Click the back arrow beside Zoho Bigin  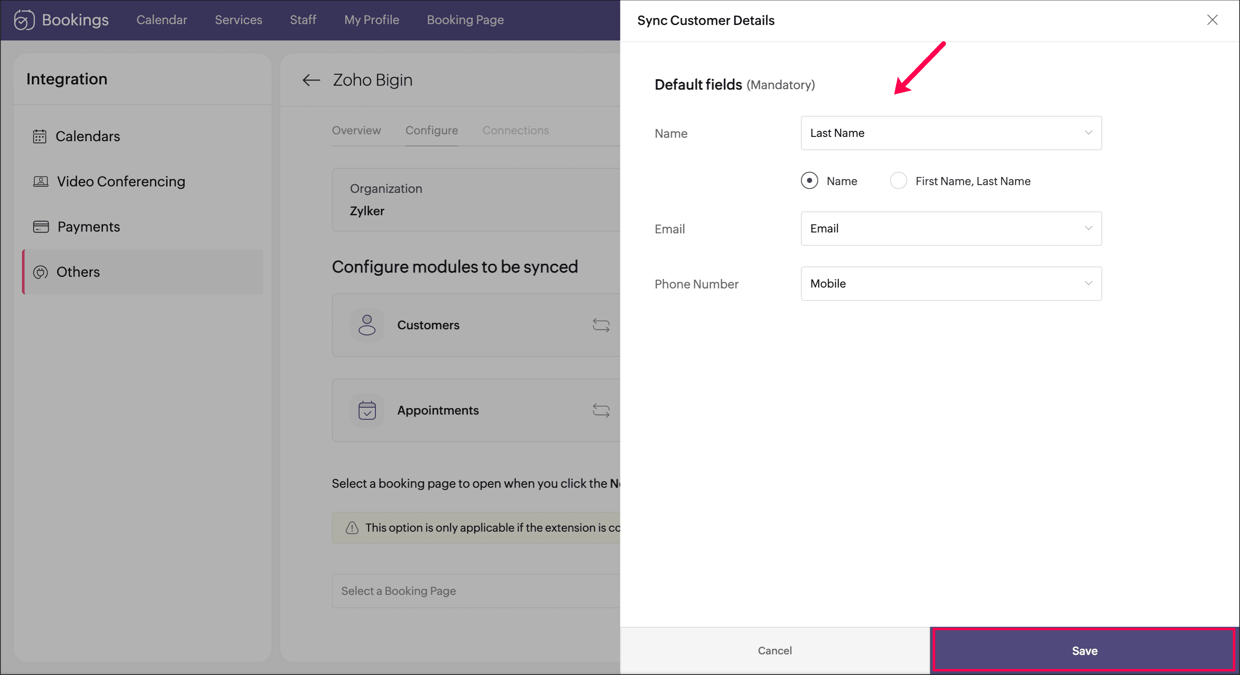[x=311, y=80]
